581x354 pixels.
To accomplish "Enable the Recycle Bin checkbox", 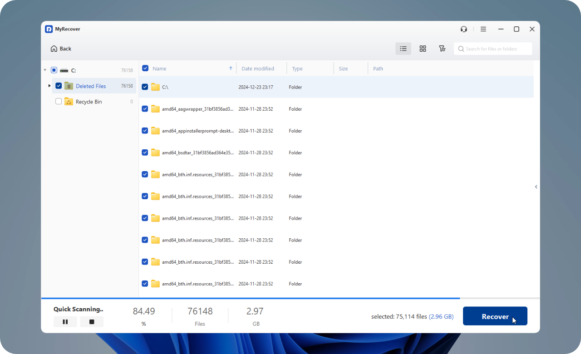I will (x=59, y=102).
